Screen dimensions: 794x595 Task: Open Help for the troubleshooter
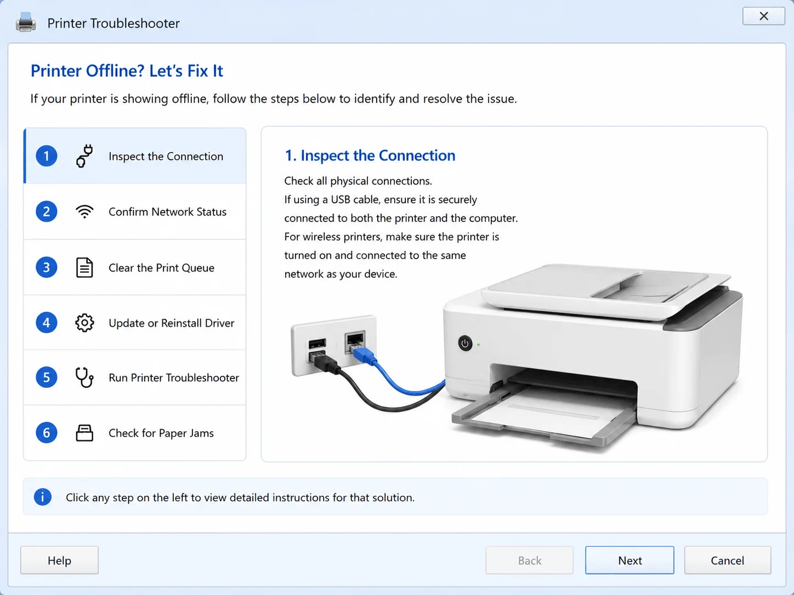pyautogui.click(x=59, y=560)
